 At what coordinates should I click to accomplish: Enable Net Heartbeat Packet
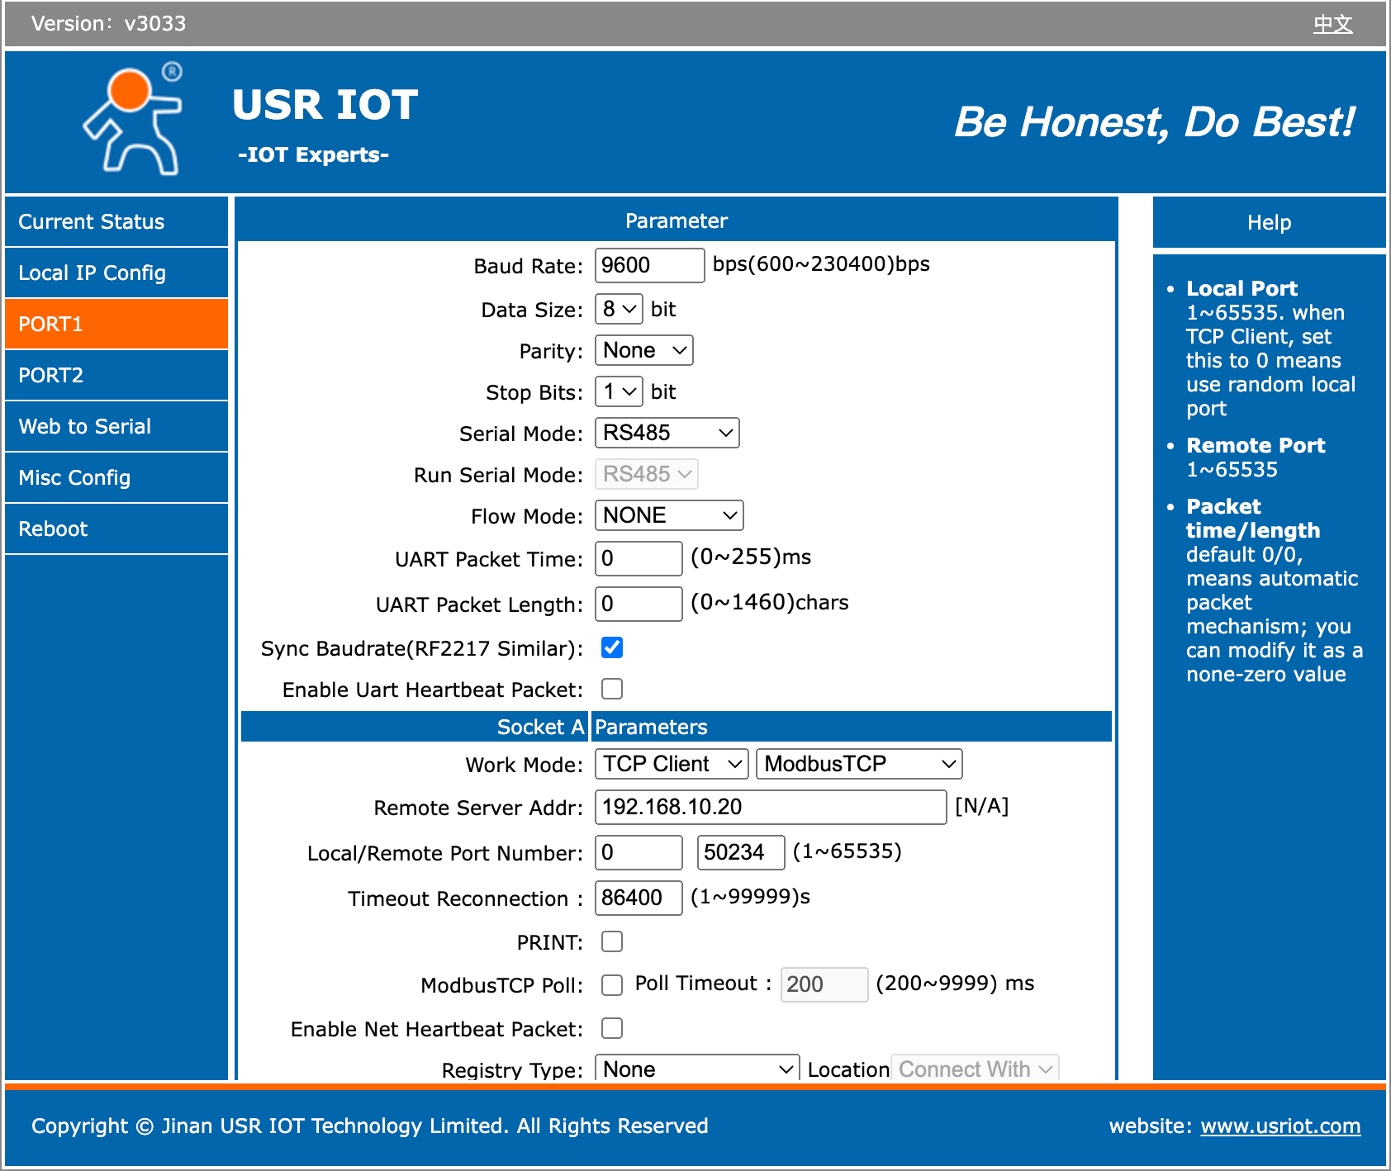611,1028
